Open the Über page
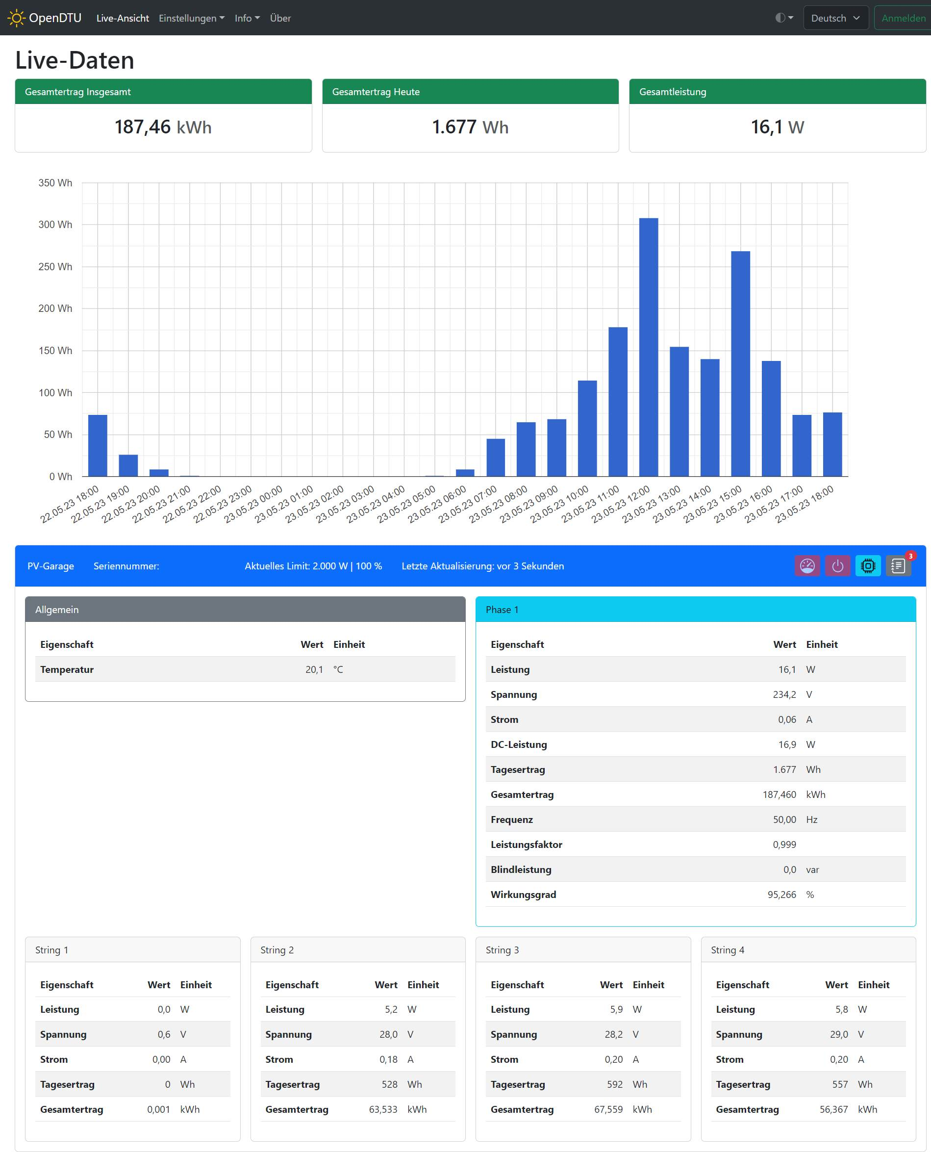 click(280, 18)
